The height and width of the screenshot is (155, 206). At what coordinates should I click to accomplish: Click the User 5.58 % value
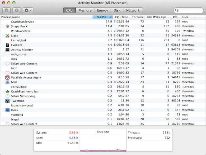point(74,138)
